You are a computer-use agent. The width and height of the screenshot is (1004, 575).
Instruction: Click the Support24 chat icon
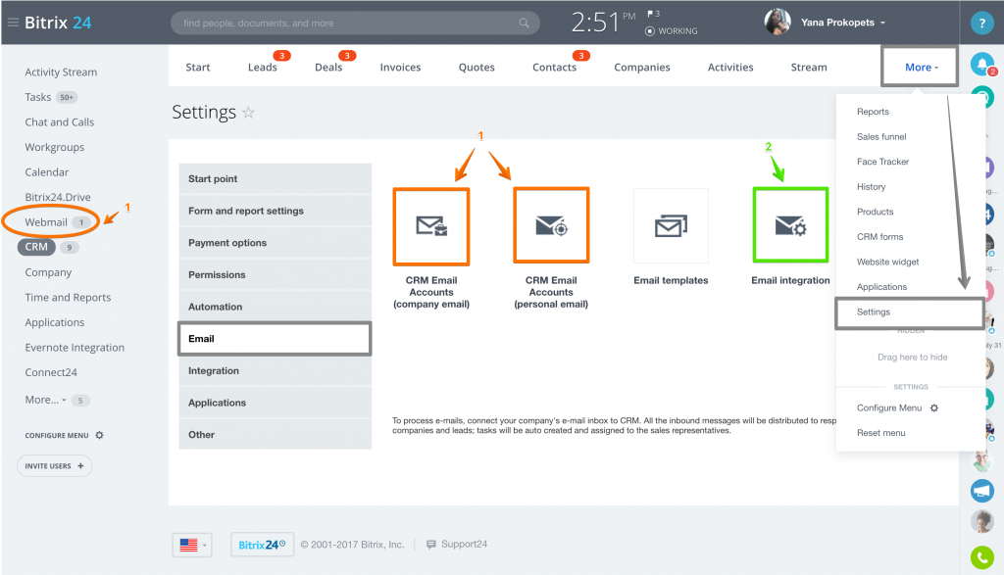point(431,545)
